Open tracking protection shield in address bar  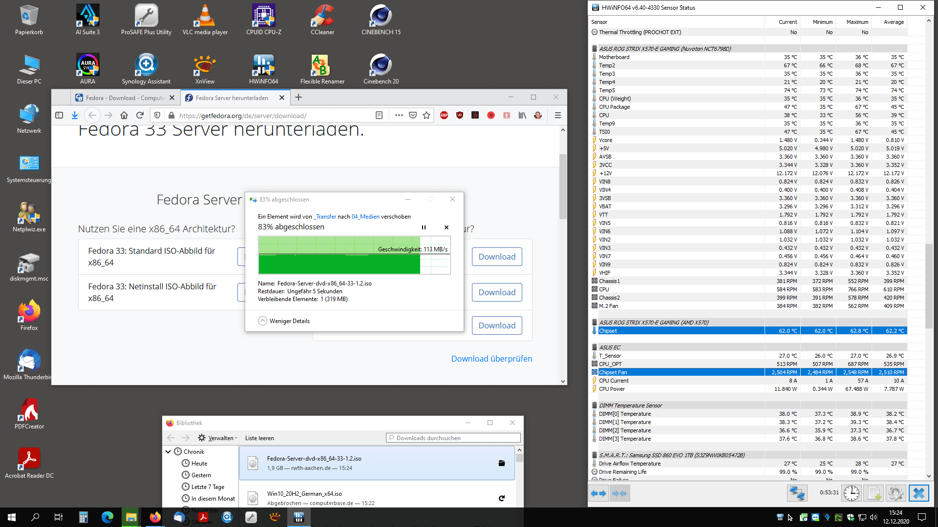click(x=157, y=115)
